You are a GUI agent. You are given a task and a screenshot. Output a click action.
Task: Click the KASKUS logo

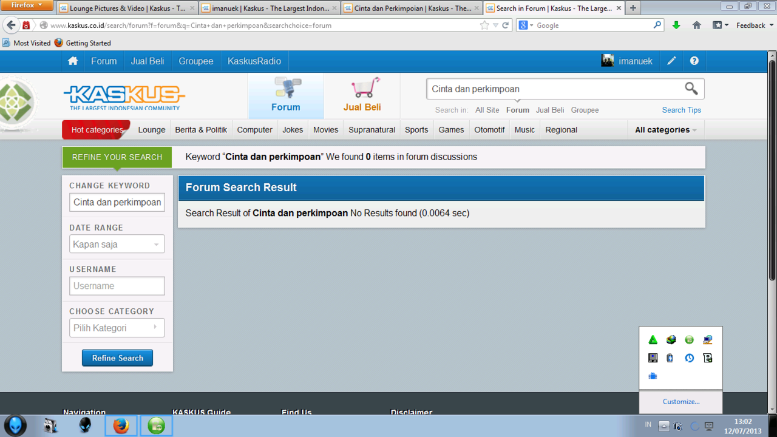(x=124, y=97)
